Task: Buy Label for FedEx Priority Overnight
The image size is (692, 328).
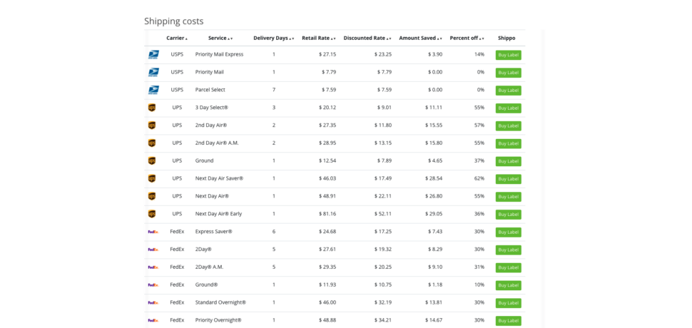Action: coord(509,320)
